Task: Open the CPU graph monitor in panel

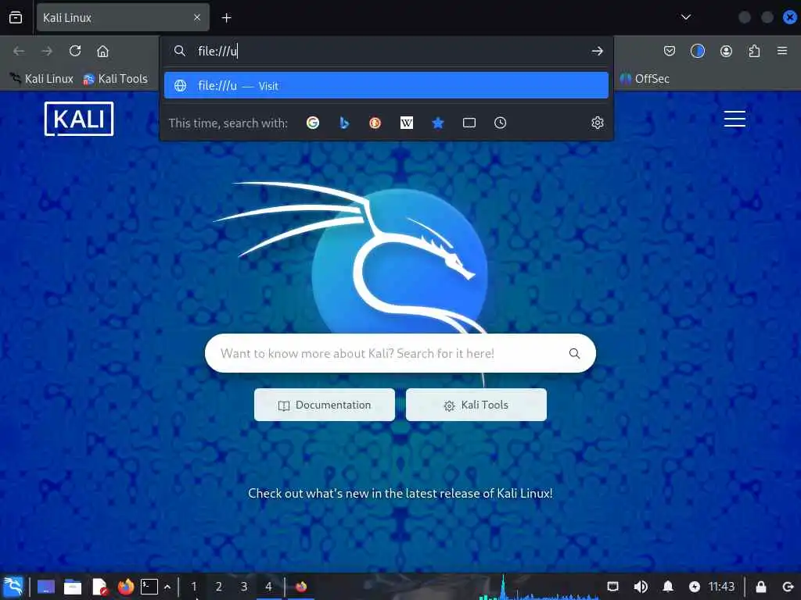Action: pyautogui.click(x=539, y=587)
